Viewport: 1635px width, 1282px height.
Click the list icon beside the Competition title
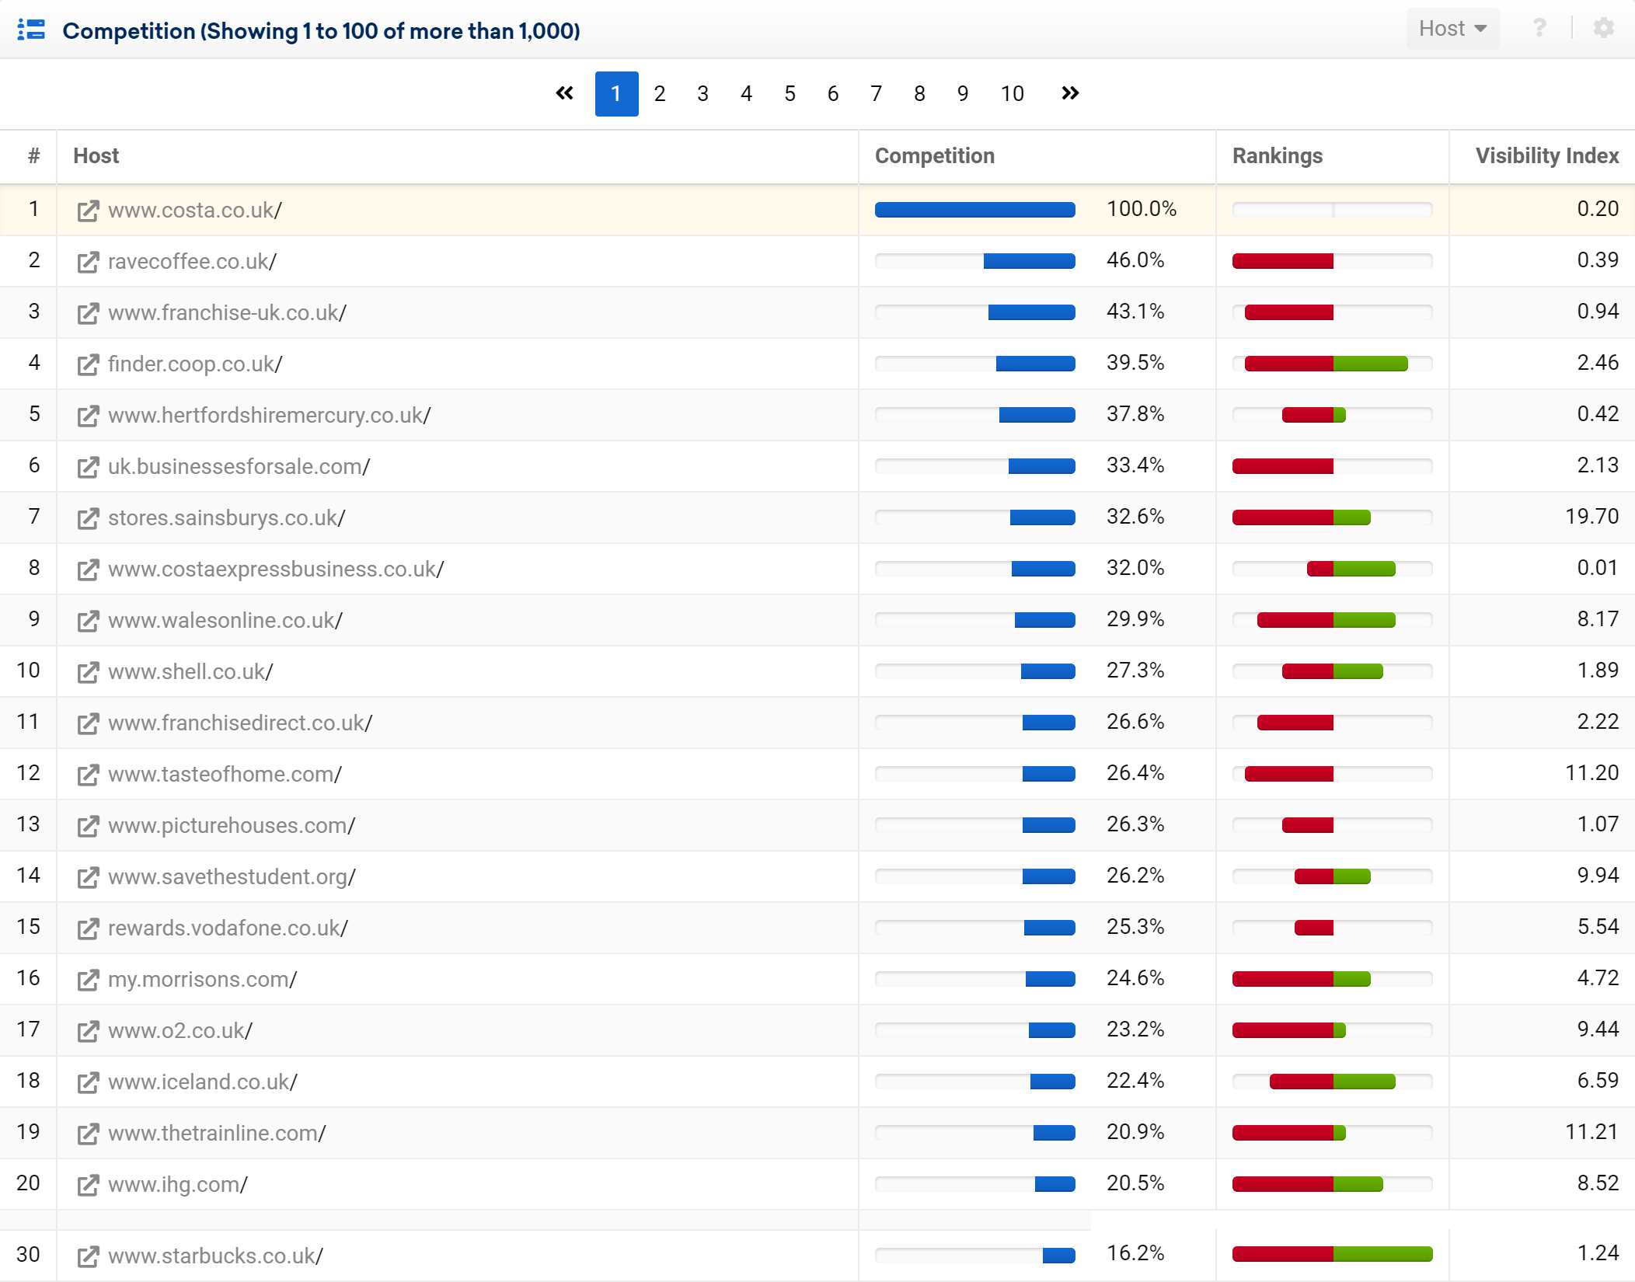tap(31, 30)
